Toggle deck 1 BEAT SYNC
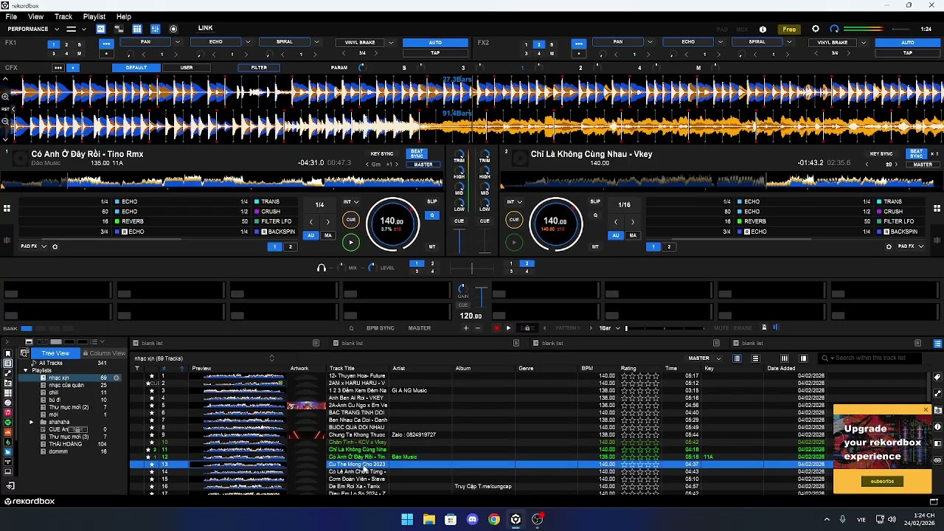Screen dimensions: 944x531 coord(417,154)
